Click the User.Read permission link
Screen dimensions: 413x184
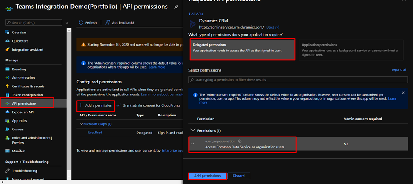[x=95, y=133]
